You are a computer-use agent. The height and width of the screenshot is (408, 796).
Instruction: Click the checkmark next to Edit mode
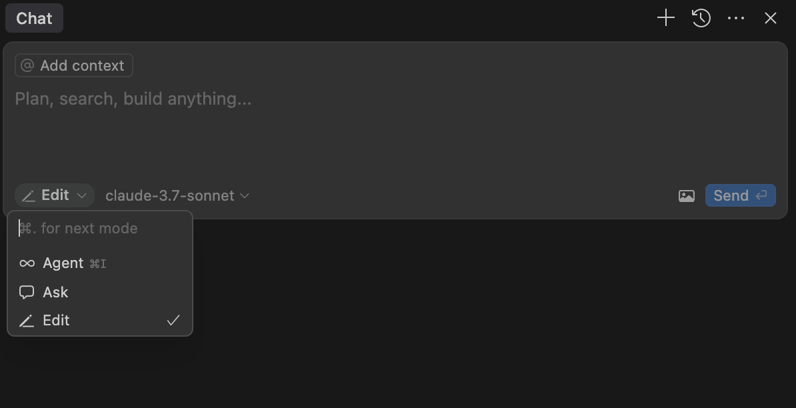pyautogui.click(x=173, y=321)
